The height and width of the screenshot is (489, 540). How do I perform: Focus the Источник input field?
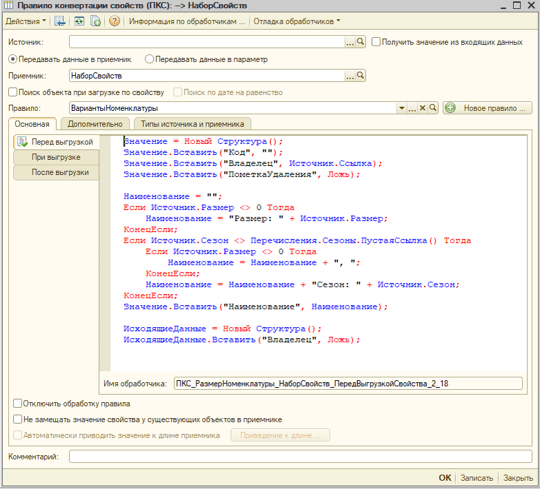[207, 42]
